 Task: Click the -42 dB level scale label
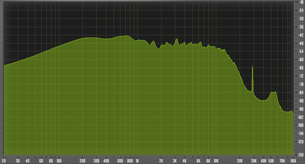pos(301,35)
